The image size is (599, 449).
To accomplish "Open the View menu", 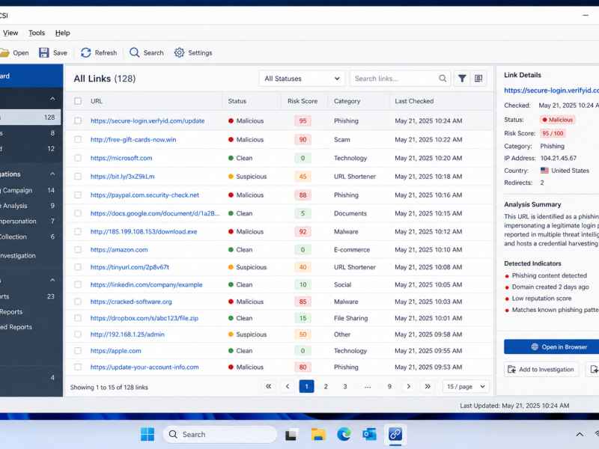I will (10, 33).
